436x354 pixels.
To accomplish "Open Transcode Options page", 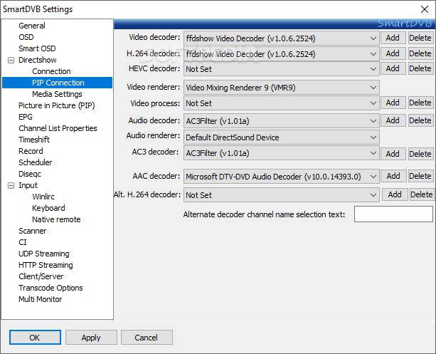I will tap(50, 288).
